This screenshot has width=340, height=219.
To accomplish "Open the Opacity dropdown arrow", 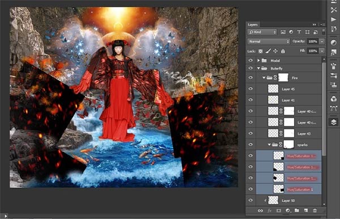I will (322, 41).
